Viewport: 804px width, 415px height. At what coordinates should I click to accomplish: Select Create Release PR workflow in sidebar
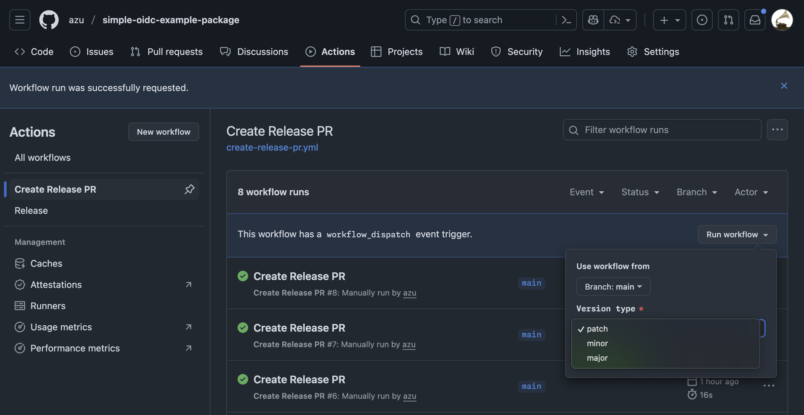pyautogui.click(x=104, y=189)
